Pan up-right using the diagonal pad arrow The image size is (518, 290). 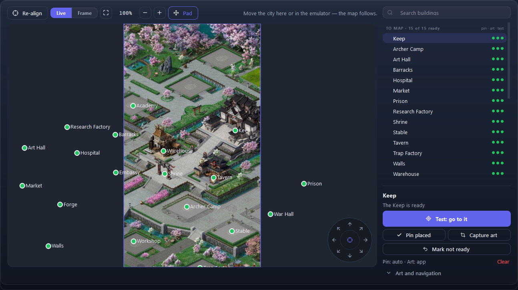[361, 229]
